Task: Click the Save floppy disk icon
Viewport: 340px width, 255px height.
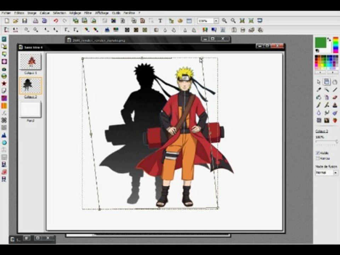Action: (24, 21)
